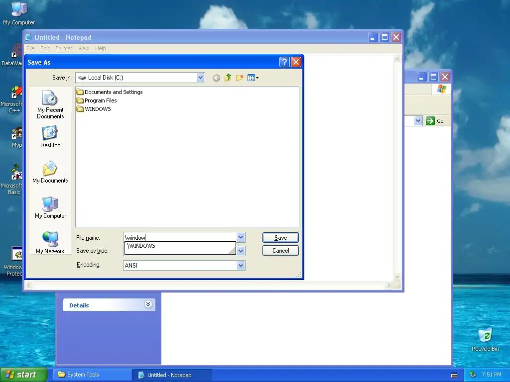Create a new folder in Save As
Screen dimensions: 510x382
[x=240, y=78]
